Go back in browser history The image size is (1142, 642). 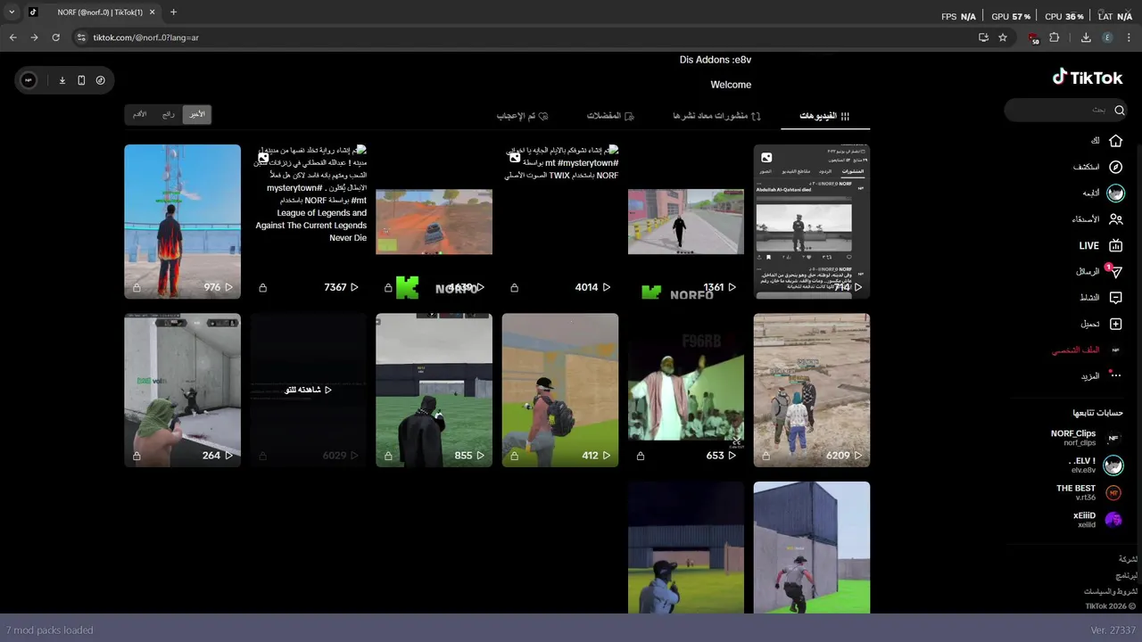(12, 37)
